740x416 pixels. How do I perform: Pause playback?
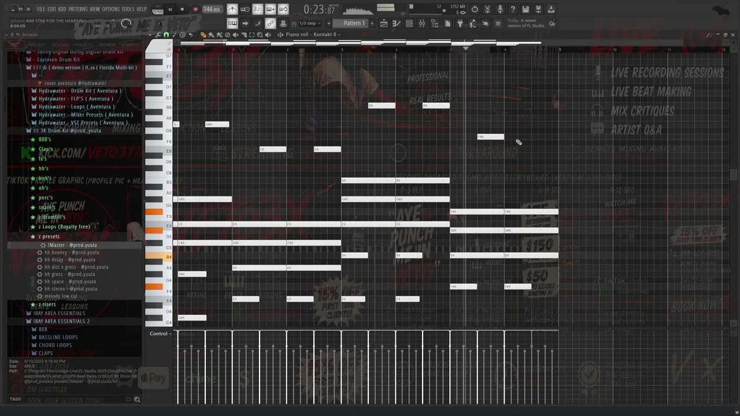170,9
